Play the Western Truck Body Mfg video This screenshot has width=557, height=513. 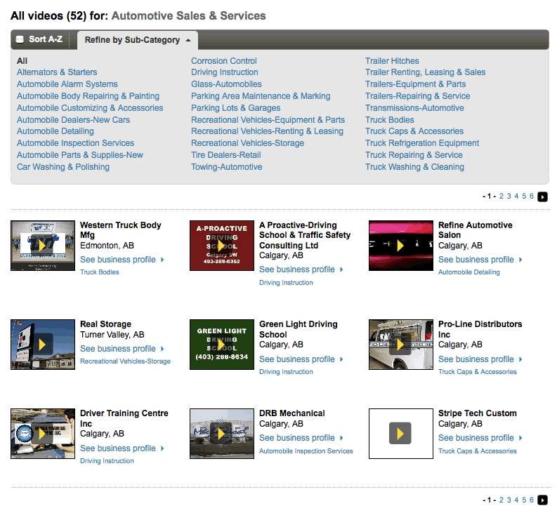43,246
